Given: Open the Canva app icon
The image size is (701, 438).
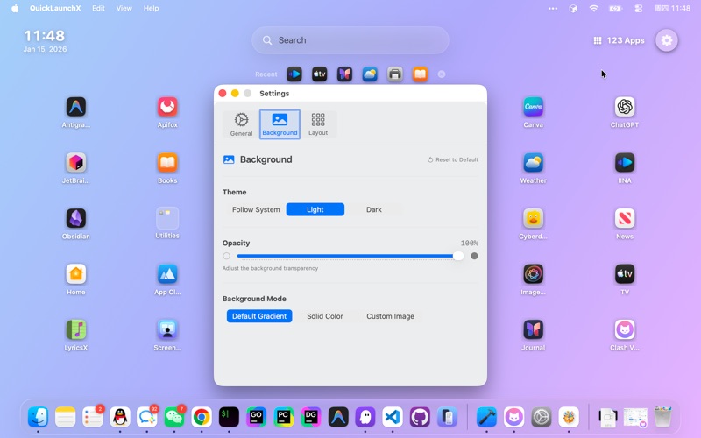Looking at the screenshot, I should tap(533, 107).
